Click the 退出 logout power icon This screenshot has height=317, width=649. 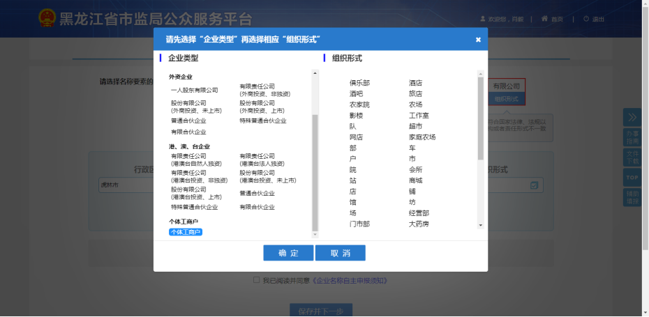click(x=586, y=19)
